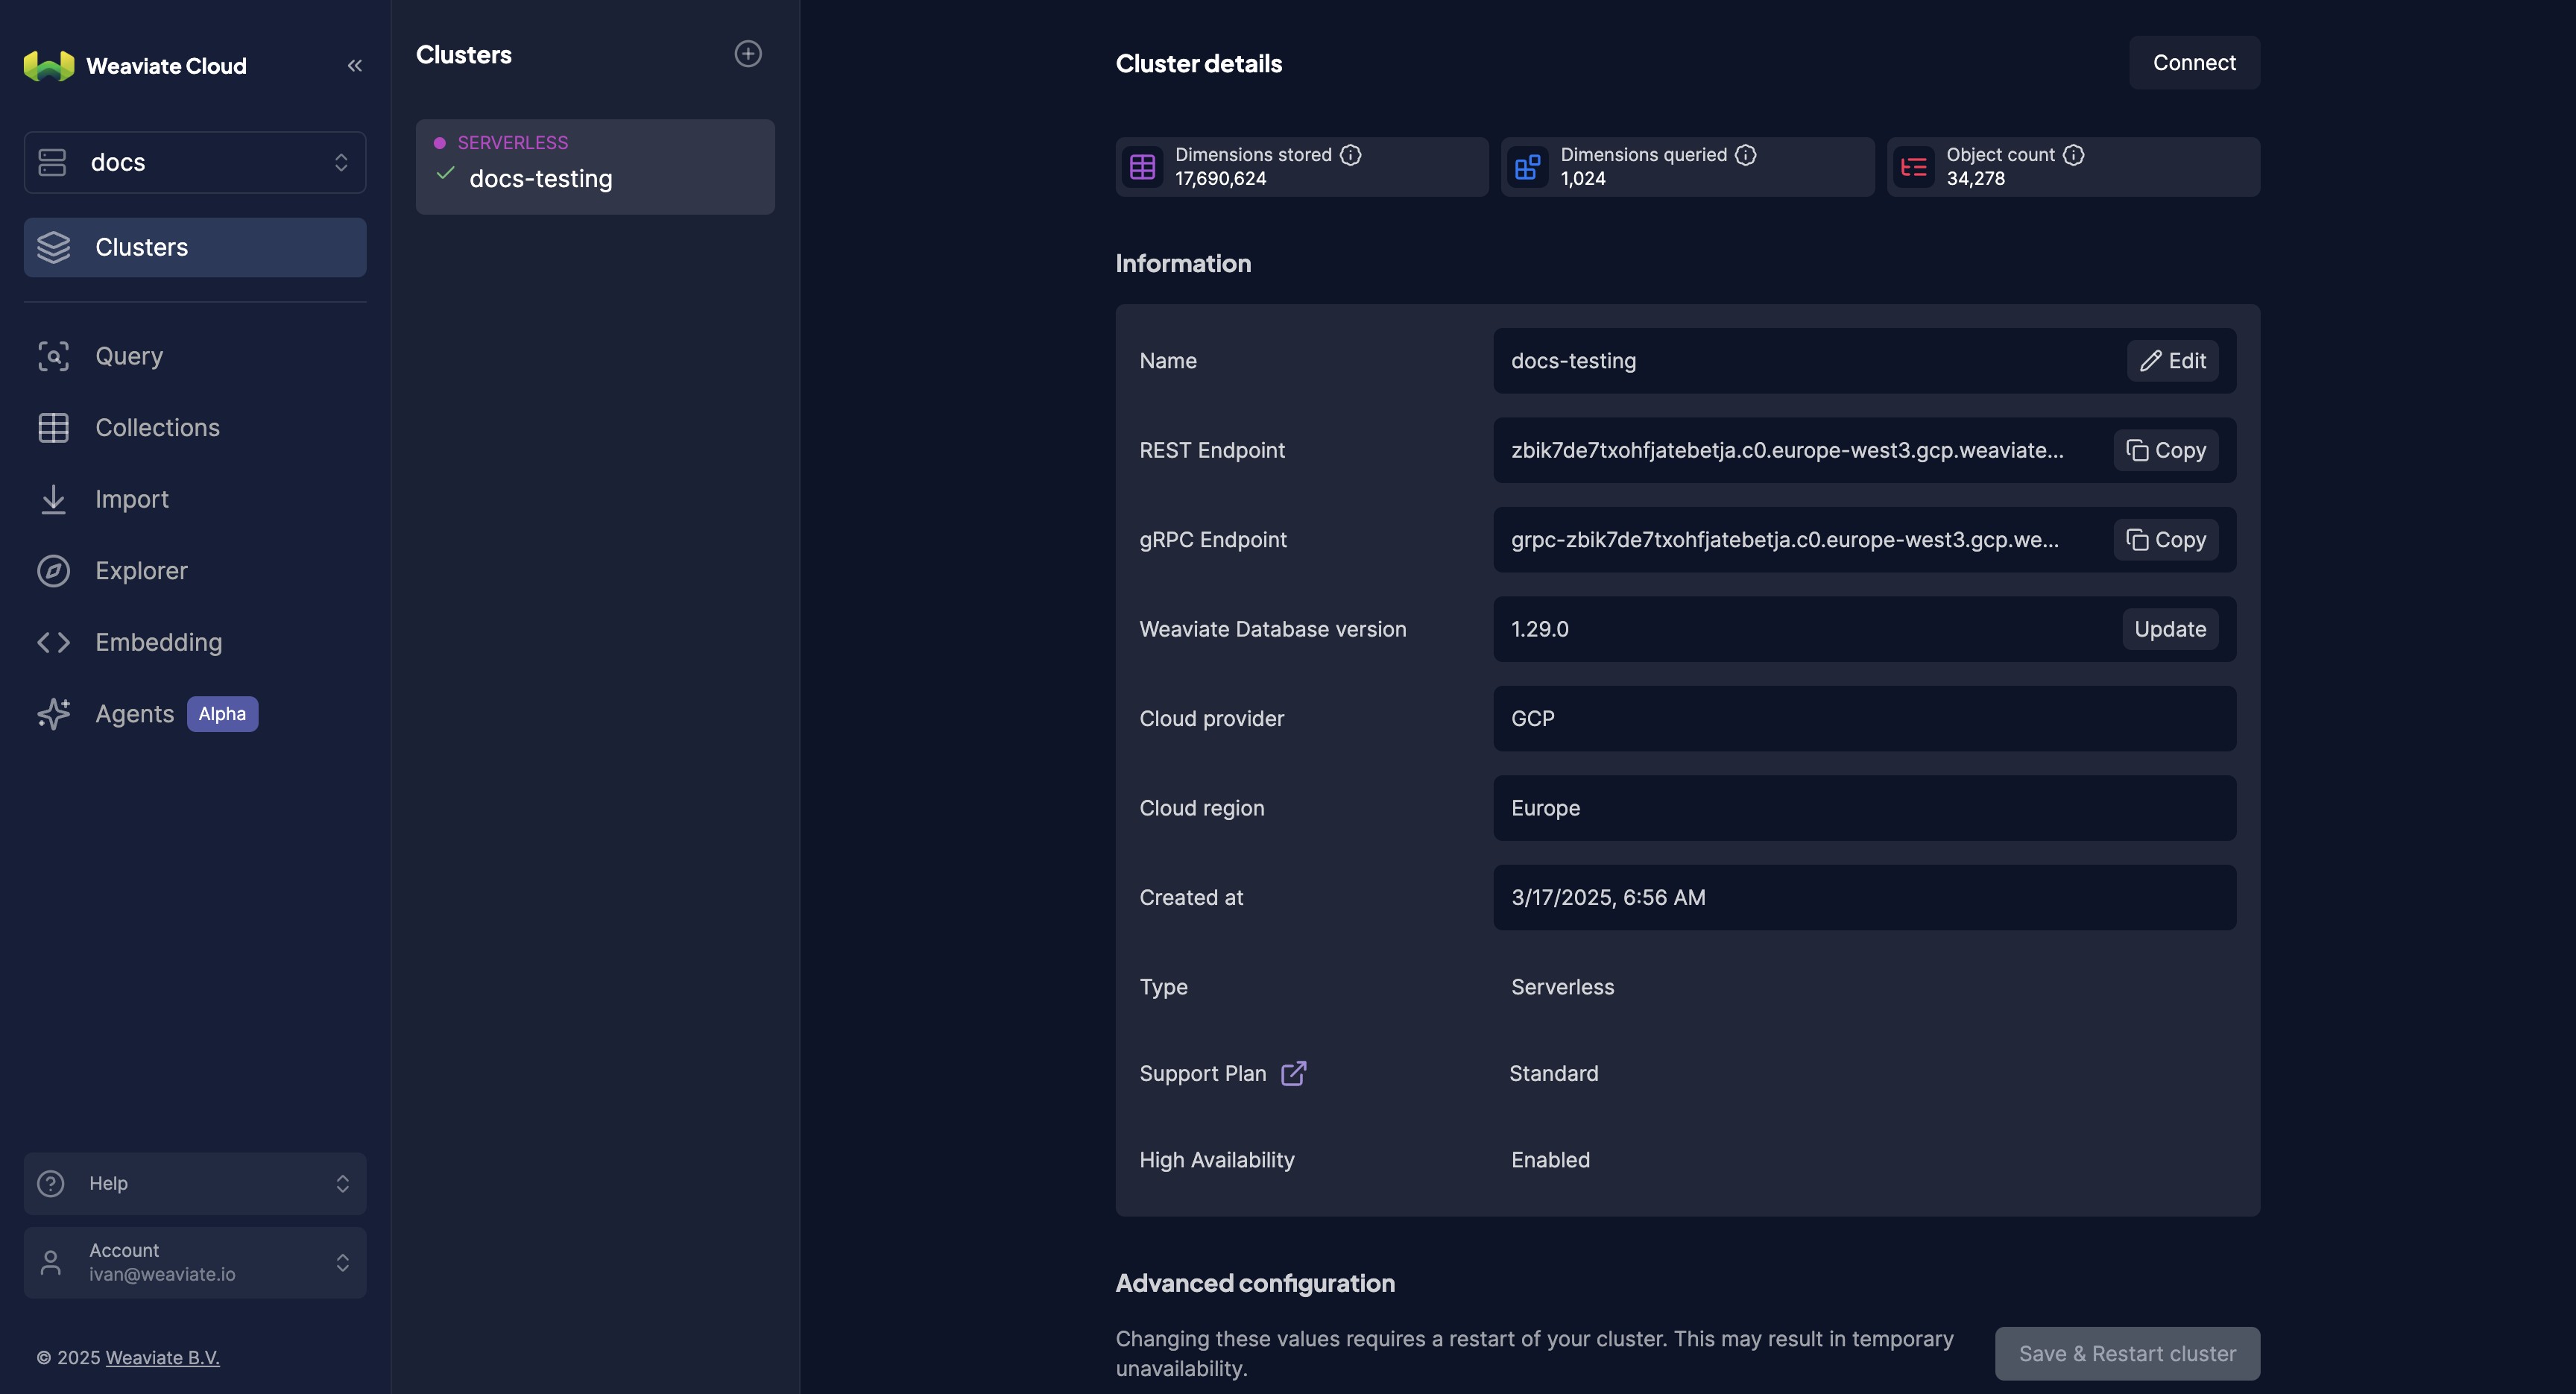This screenshot has height=1394, width=2576.
Task: Click the Alpha badge next to Agents
Action: (222, 714)
